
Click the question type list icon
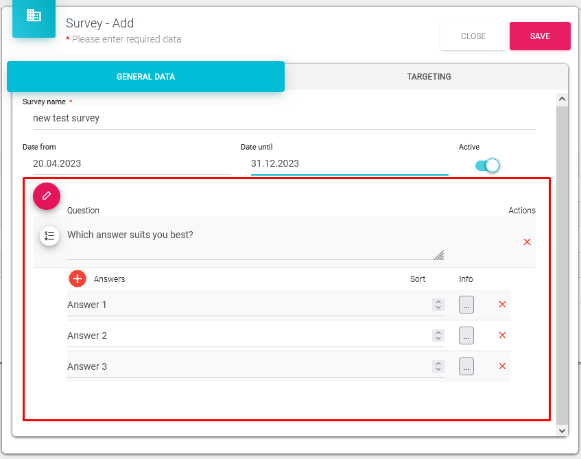49,236
